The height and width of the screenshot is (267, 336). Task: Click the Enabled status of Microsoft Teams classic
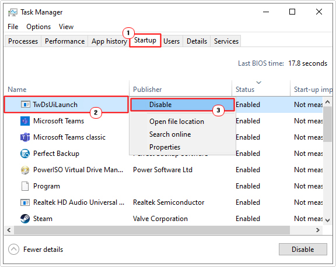248,137
